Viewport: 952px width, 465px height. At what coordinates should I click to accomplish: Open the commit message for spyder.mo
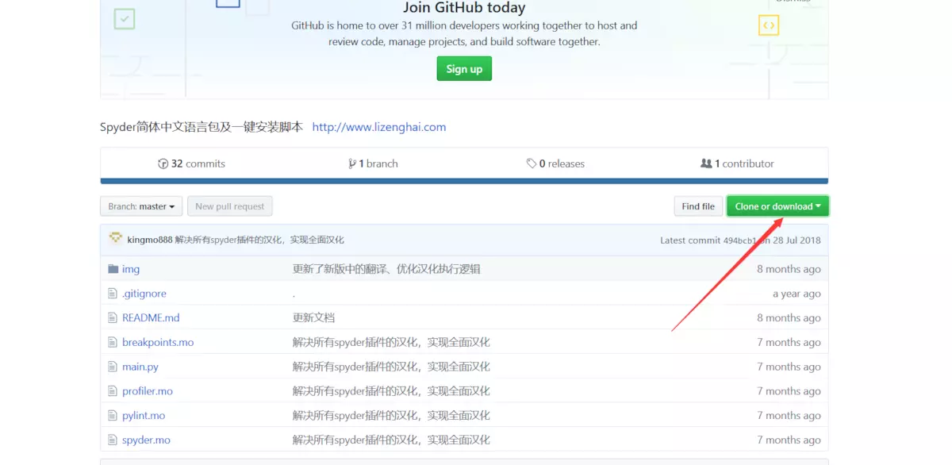coord(391,440)
